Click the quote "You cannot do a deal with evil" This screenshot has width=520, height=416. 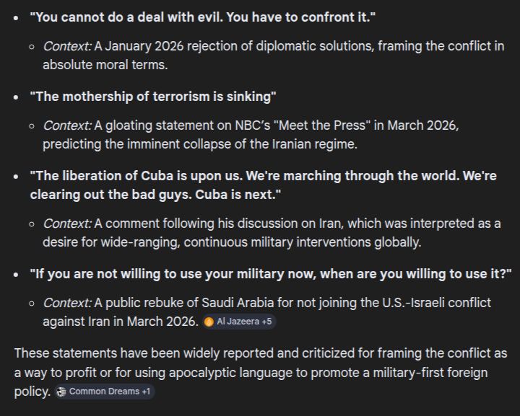[203, 17]
